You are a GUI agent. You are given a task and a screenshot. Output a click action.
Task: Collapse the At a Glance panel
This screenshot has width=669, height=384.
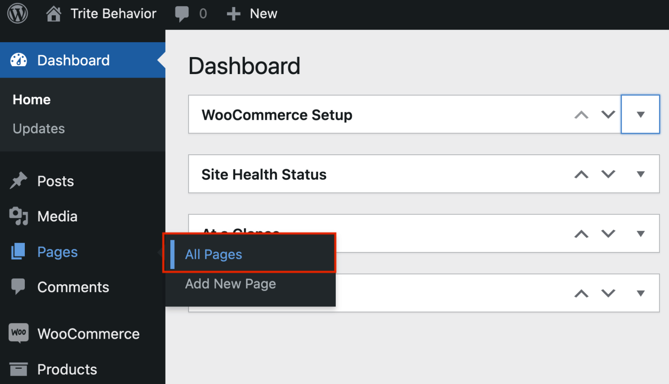pyautogui.click(x=640, y=234)
